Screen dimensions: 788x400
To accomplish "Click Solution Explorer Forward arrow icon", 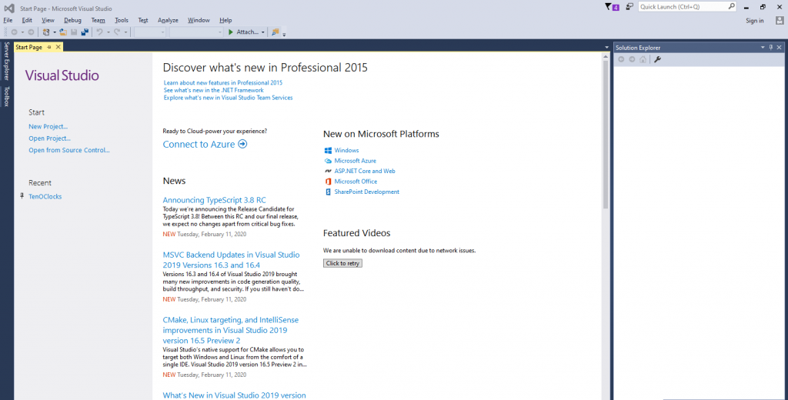I will coord(633,59).
